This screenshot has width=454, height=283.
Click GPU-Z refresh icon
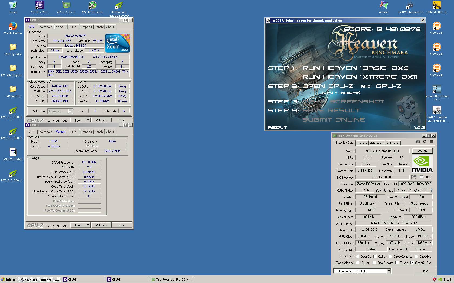click(x=425, y=141)
